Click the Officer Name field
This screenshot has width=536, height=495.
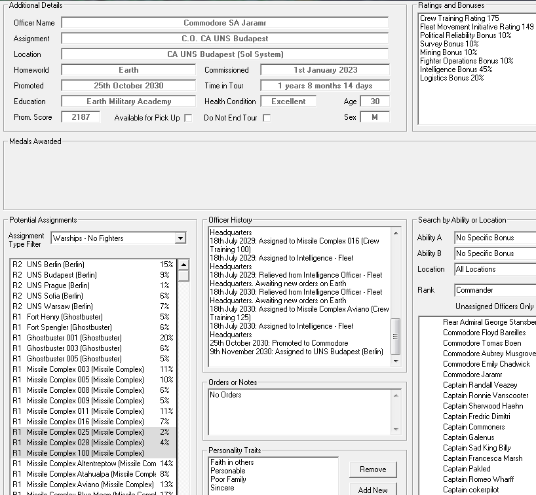pyautogui.click(x=225, y=23)
